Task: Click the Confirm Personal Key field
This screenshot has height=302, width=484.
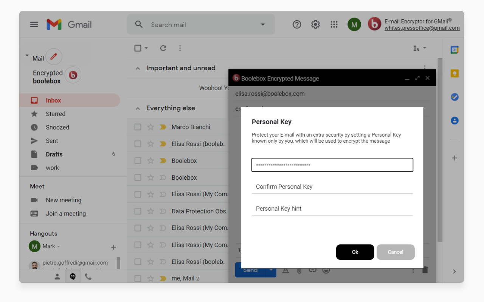Action: (x=332, y=187)
